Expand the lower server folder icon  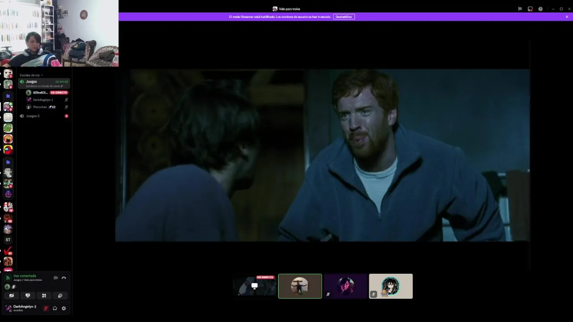coord(8,162)
